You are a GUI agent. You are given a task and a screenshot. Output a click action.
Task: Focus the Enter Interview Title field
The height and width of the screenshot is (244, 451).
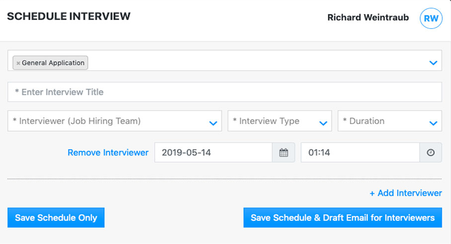[x=225, y=92]
